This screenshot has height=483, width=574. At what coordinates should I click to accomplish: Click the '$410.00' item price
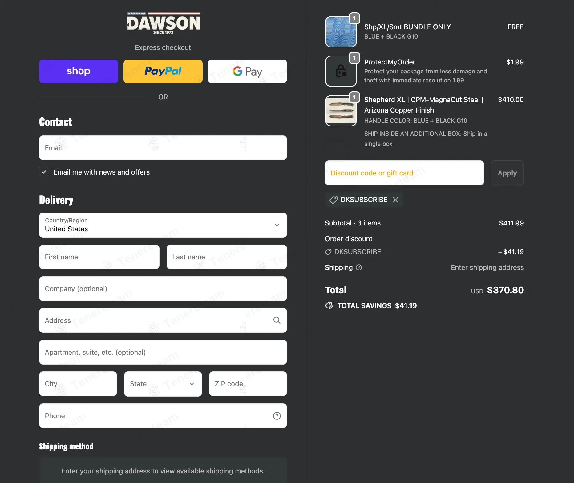tap(511, 100)
